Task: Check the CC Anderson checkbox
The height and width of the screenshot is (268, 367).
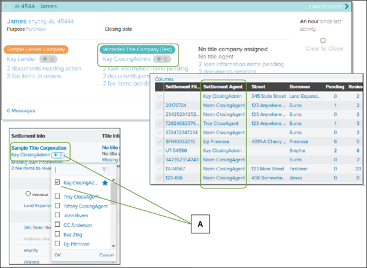Action: click(57, 224)
